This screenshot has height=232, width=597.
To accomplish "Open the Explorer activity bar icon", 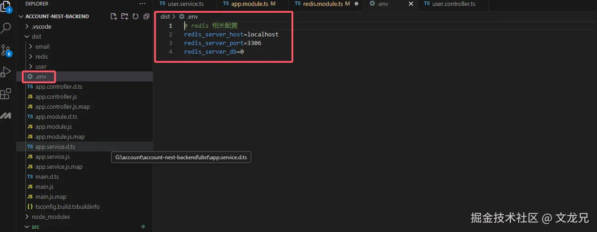I will [x=5, y=6].
